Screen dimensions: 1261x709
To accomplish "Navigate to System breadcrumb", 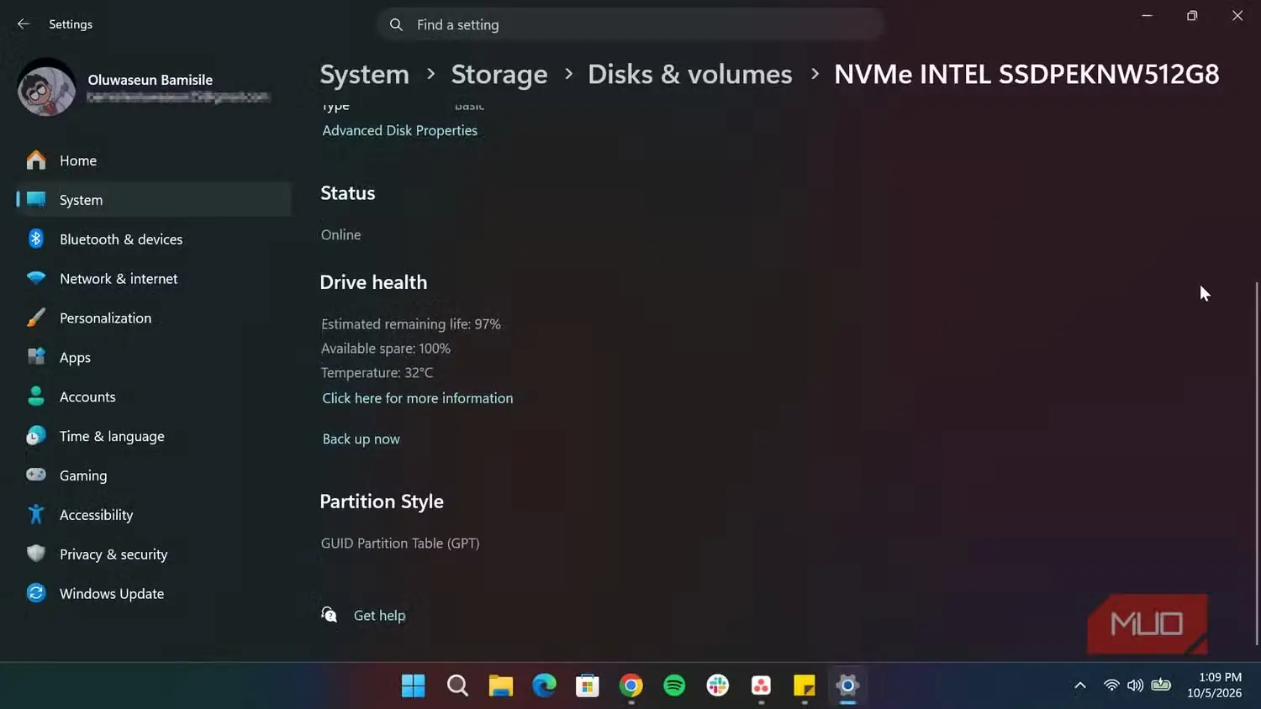I will click(x=365, y=75).
